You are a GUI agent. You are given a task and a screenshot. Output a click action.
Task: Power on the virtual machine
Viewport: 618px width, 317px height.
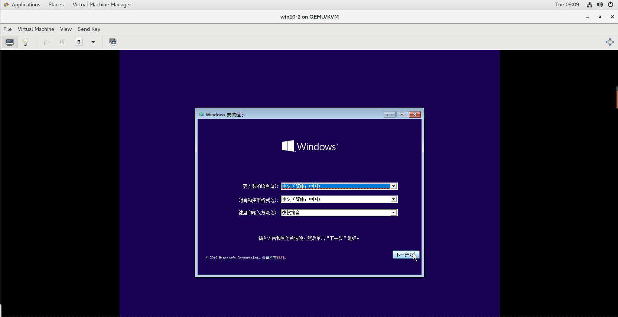(x=46, y=42)
